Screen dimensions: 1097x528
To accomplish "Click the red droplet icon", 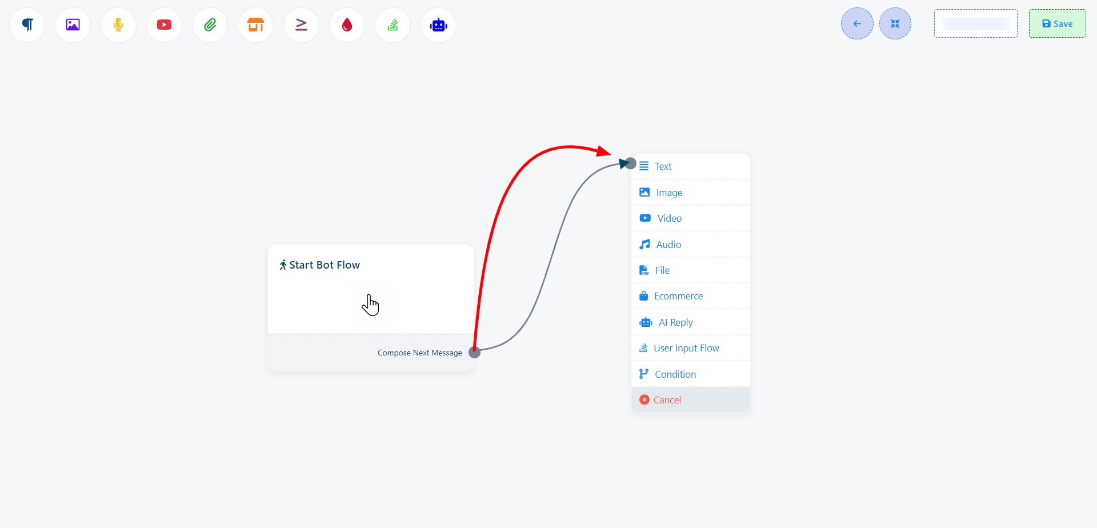I will 347,25.
